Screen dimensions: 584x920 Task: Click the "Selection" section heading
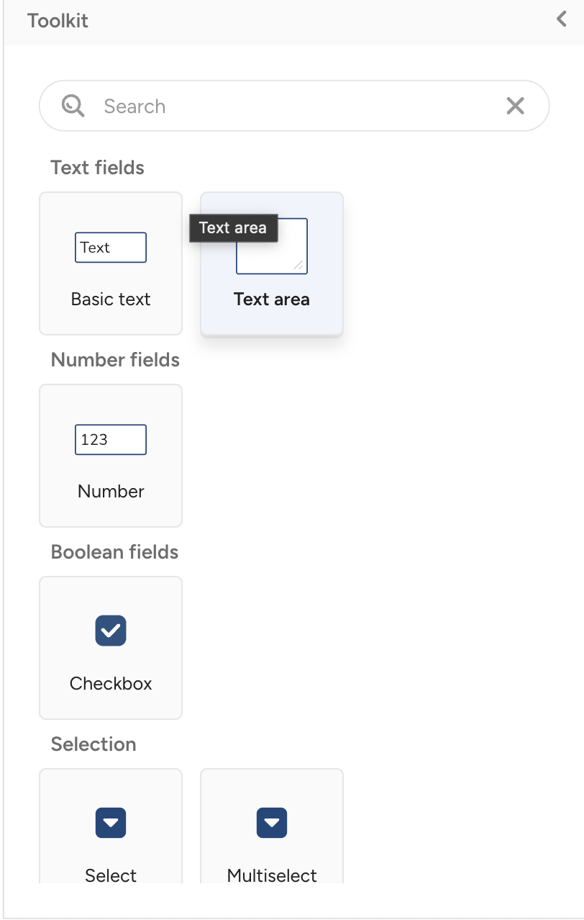pos(93,744)
